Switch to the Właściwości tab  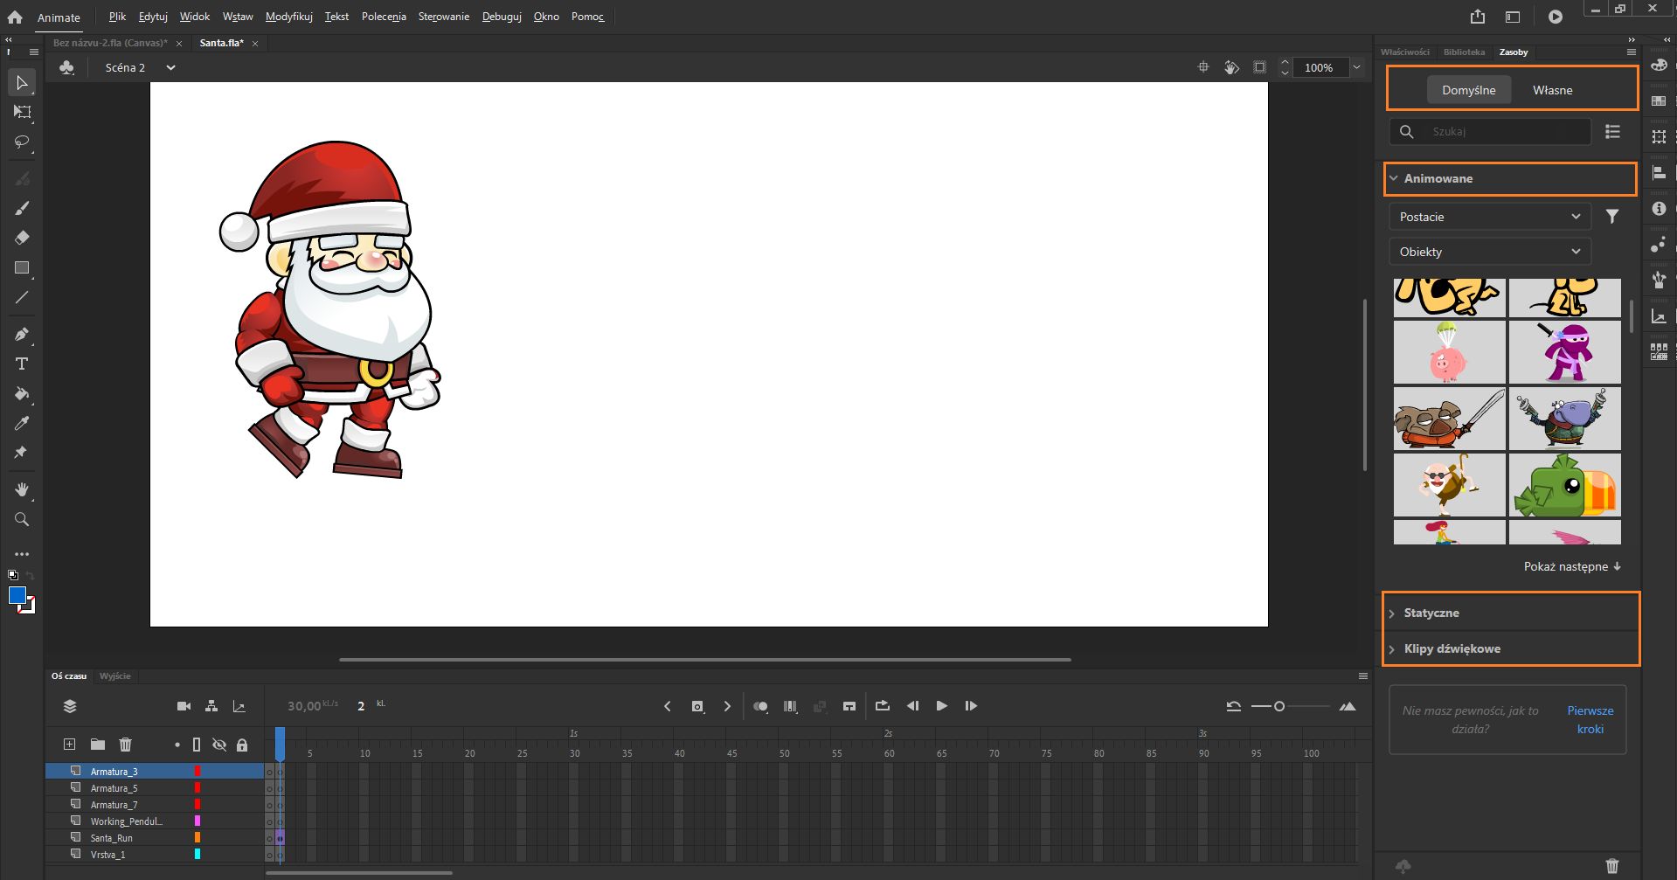tap(1405, 52)
